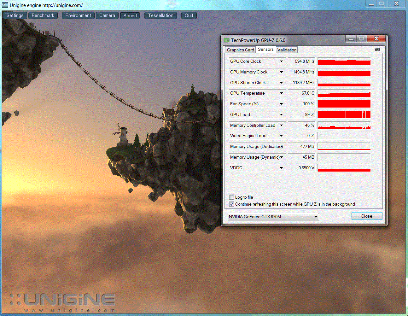The image size is (408, 316).
Task: Open the VDDC sensor dropdown
Action: (x=281, y=168)
